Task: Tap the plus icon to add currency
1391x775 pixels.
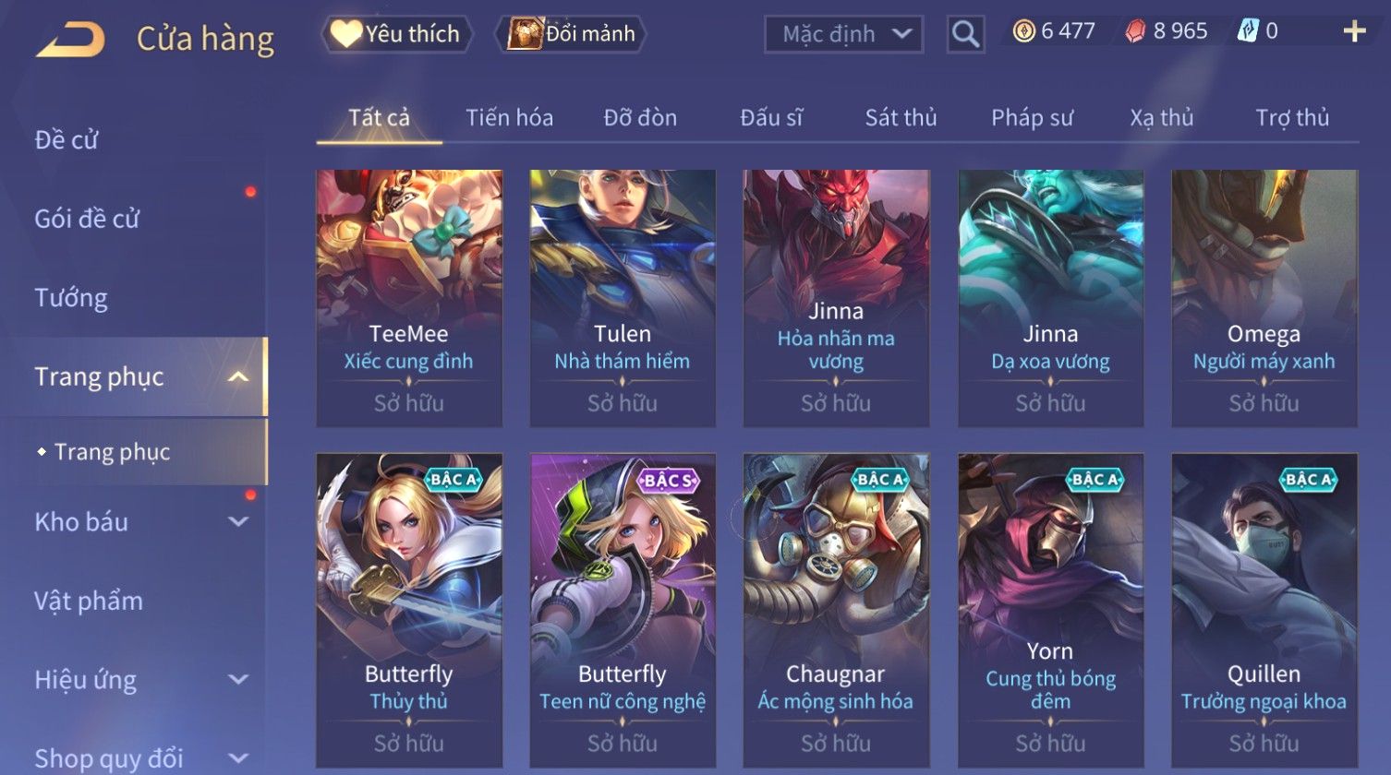Action: (x=1354, y=32)
